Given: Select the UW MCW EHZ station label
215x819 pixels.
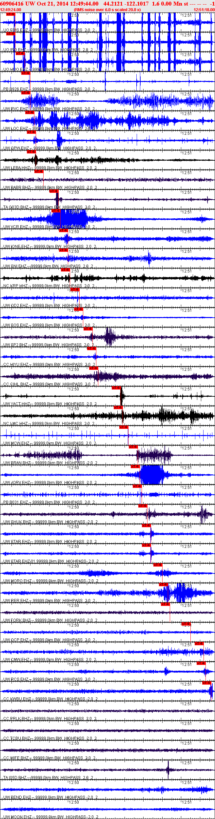Looking at the screenshot, I should click(49, 443).
